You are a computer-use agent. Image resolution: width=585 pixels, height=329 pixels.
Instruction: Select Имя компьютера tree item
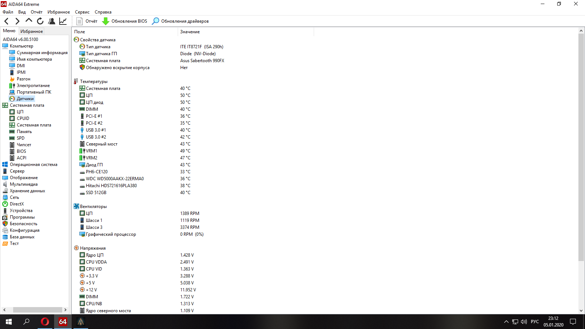(34, 59)
